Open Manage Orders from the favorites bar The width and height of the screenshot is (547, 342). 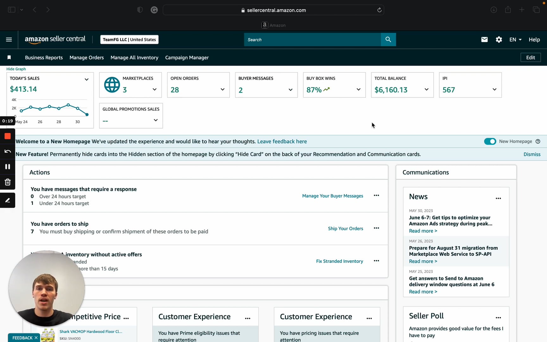coord(87,58)
